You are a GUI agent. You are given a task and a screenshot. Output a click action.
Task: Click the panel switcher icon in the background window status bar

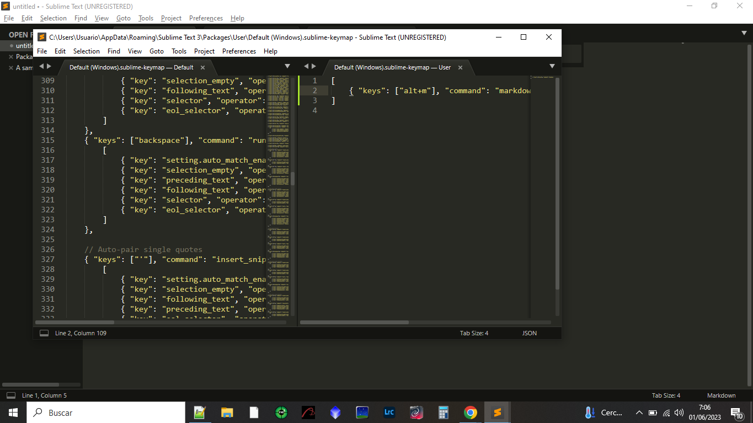10,395
